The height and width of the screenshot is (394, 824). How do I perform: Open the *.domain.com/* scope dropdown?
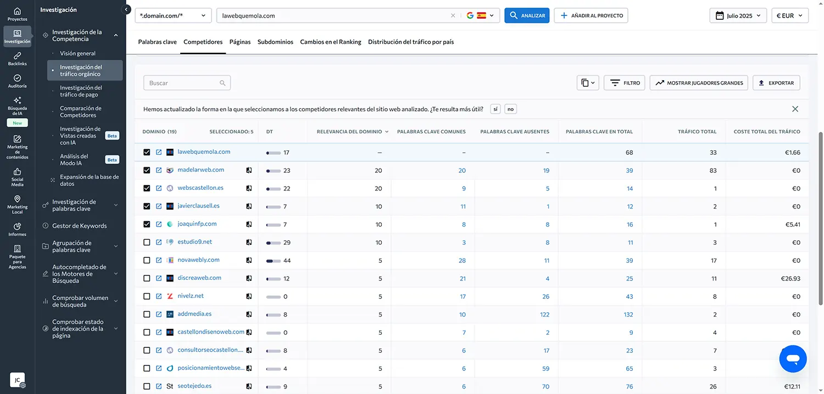[173, 15]
